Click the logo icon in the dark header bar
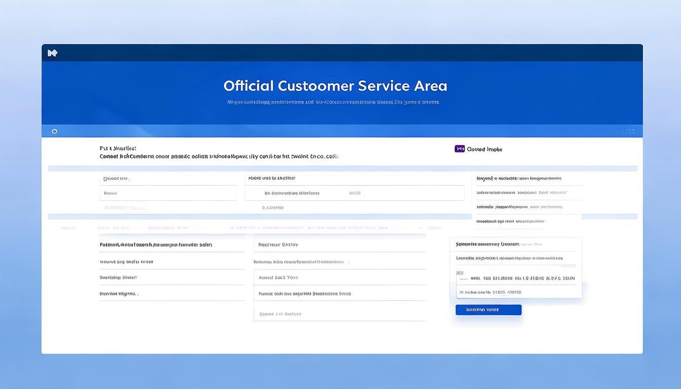 click(x=52, y=53)
